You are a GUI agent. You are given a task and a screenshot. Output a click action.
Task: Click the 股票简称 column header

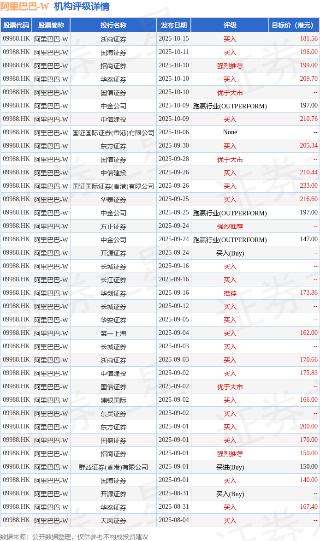point(51,25)
